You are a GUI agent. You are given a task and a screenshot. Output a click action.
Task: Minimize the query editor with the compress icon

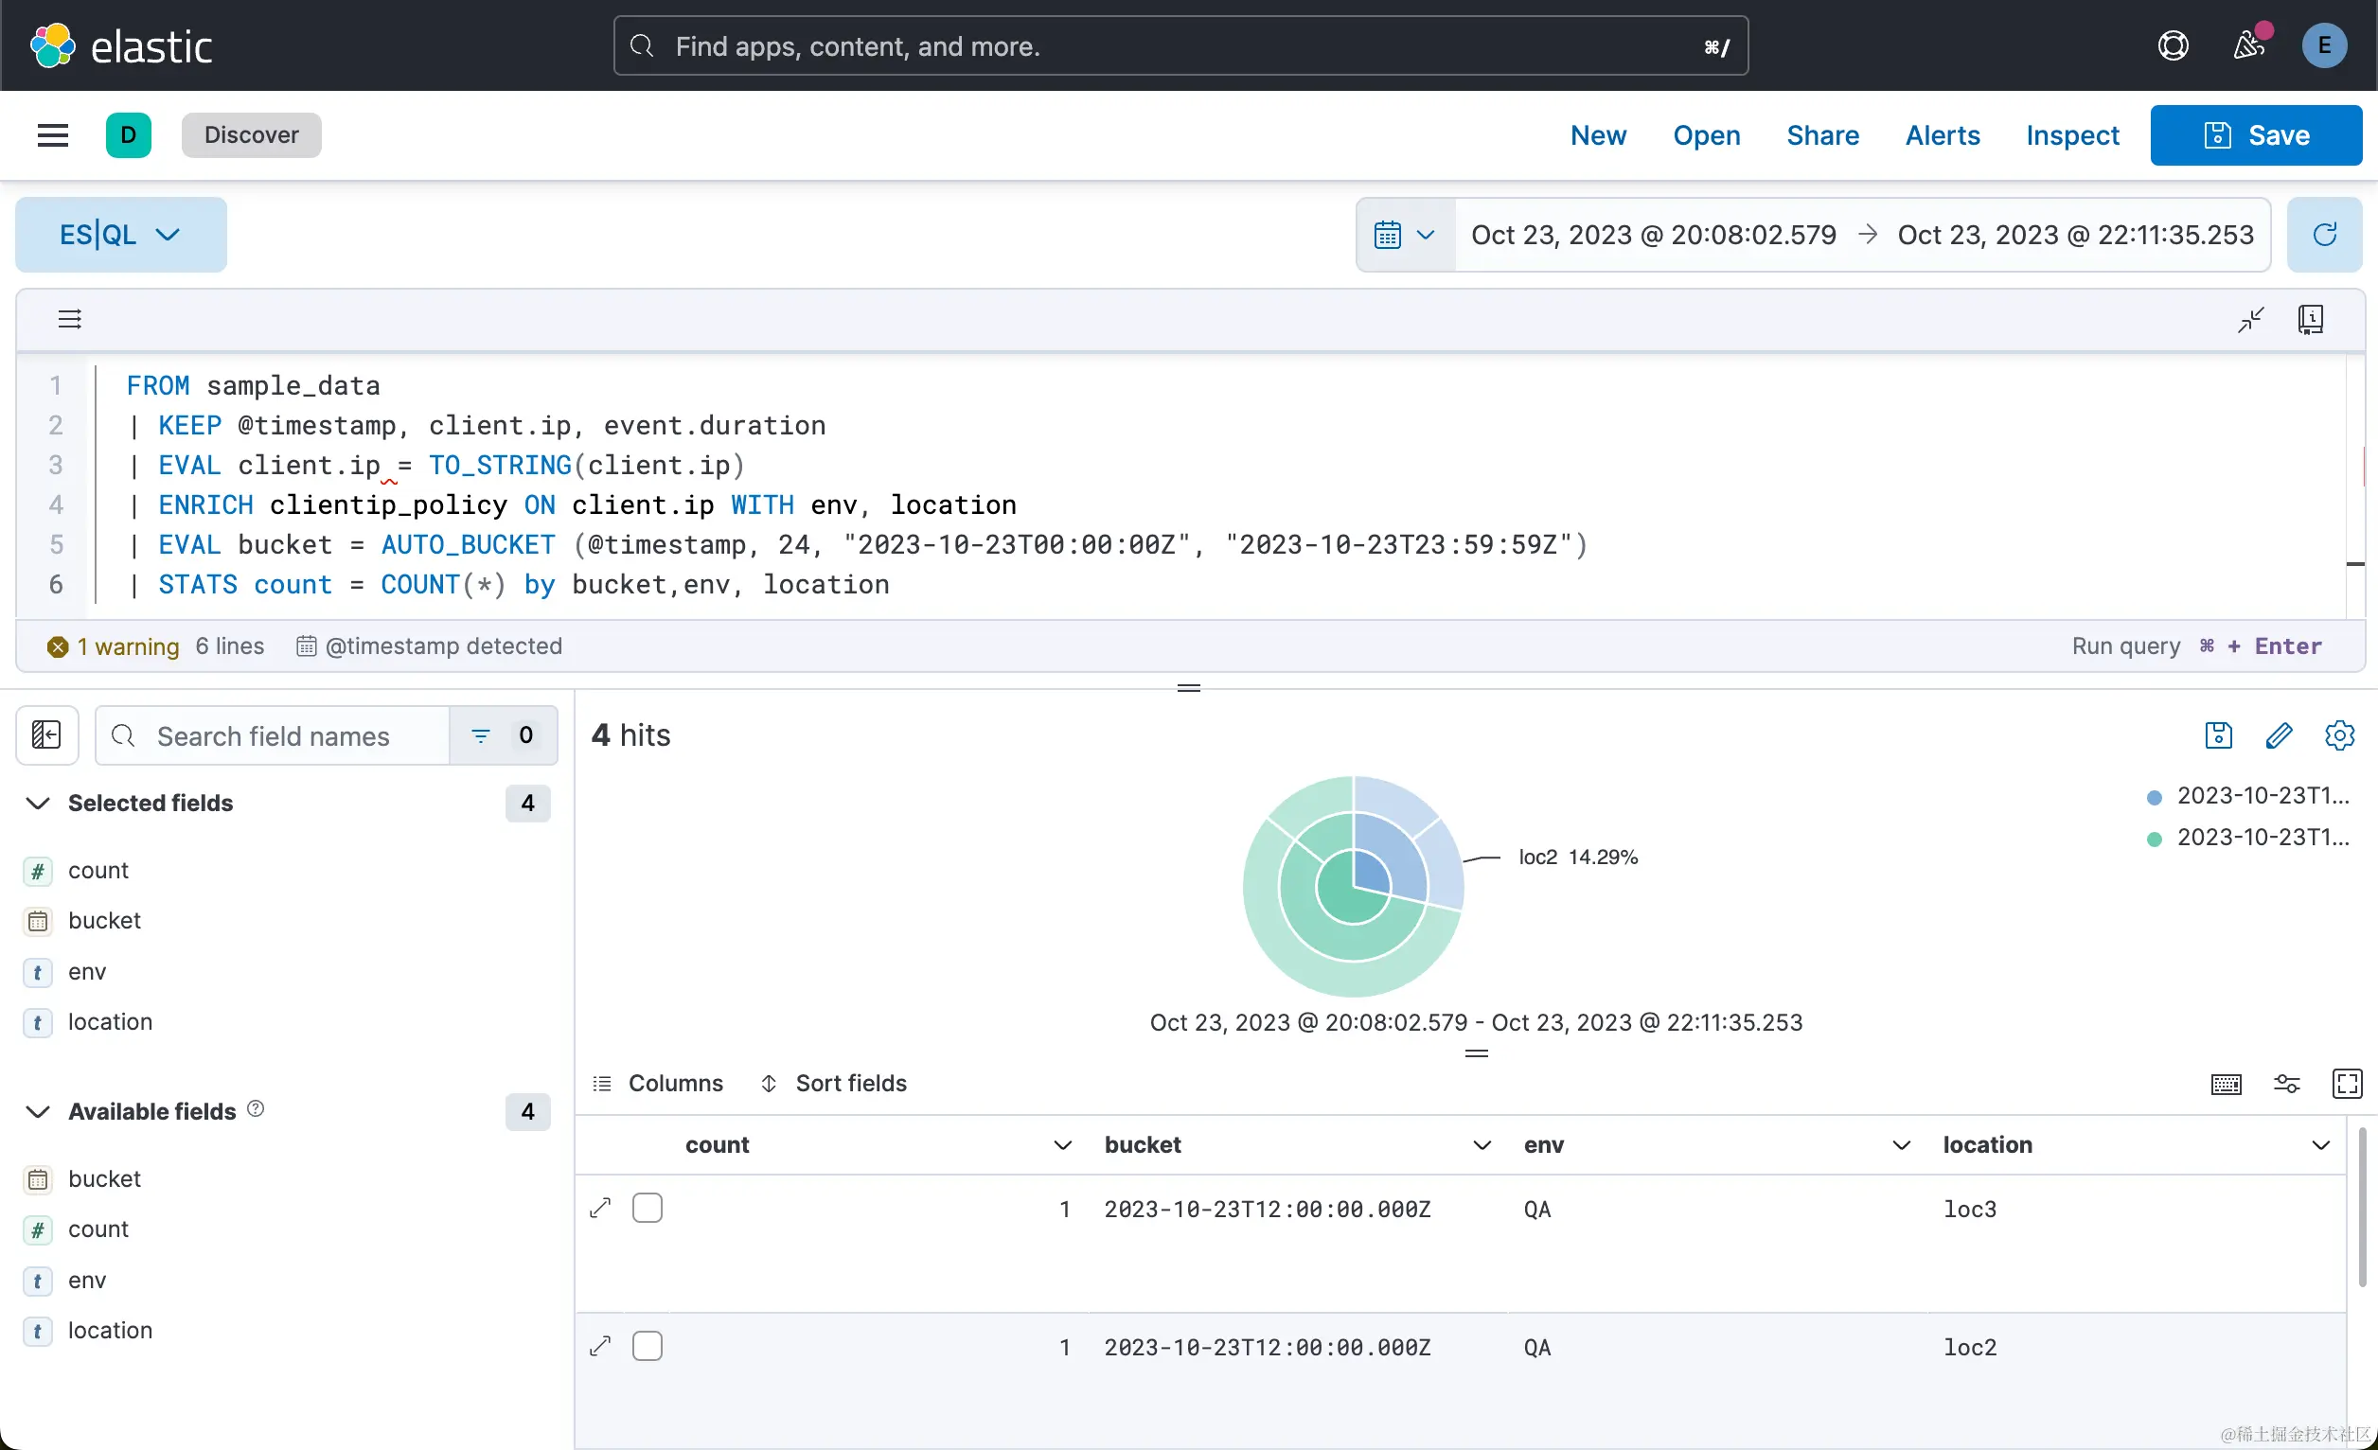(2249, 319)
